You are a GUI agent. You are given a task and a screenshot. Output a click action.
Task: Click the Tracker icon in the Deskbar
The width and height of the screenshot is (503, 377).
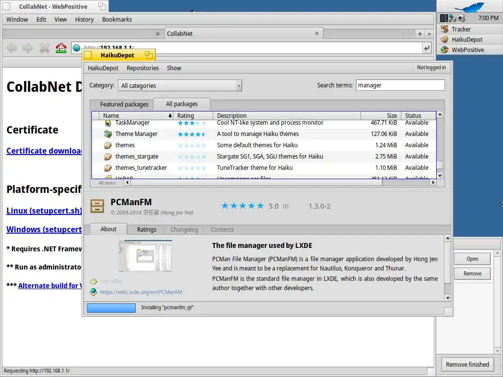445,29
